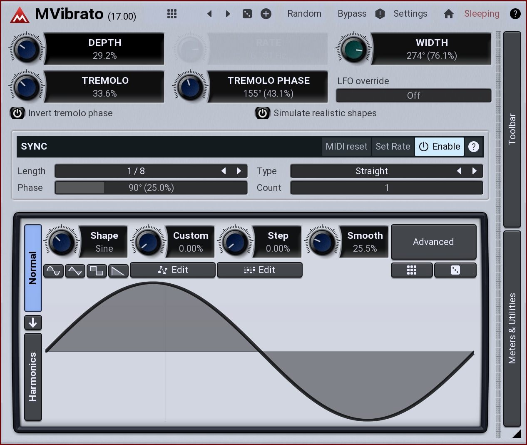This screenshot has height=445, width=527.
Task: Click the home icon in top bar
Action: [448, 14]
